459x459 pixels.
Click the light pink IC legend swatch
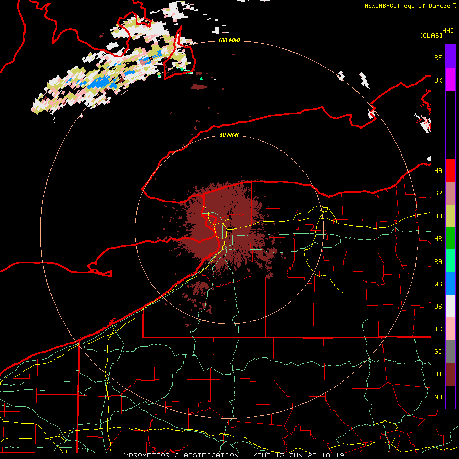tap(450, 329)
